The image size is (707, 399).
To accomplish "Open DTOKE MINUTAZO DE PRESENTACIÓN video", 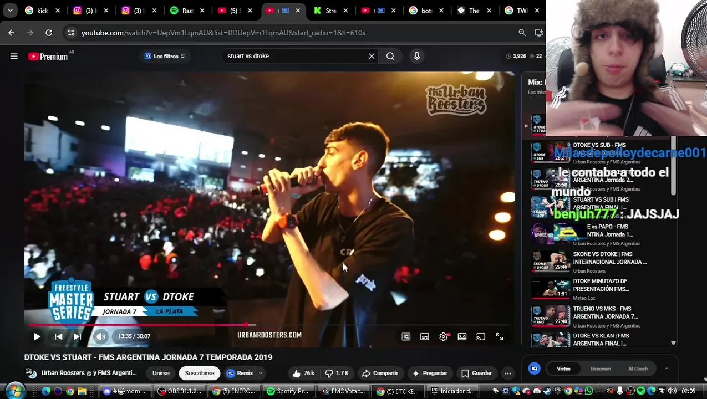I will pos(590,289).
